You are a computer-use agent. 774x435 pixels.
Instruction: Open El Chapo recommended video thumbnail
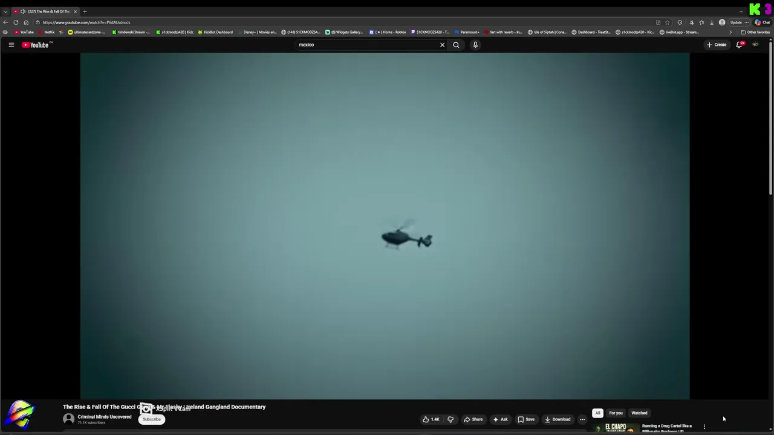pos(616,428)
